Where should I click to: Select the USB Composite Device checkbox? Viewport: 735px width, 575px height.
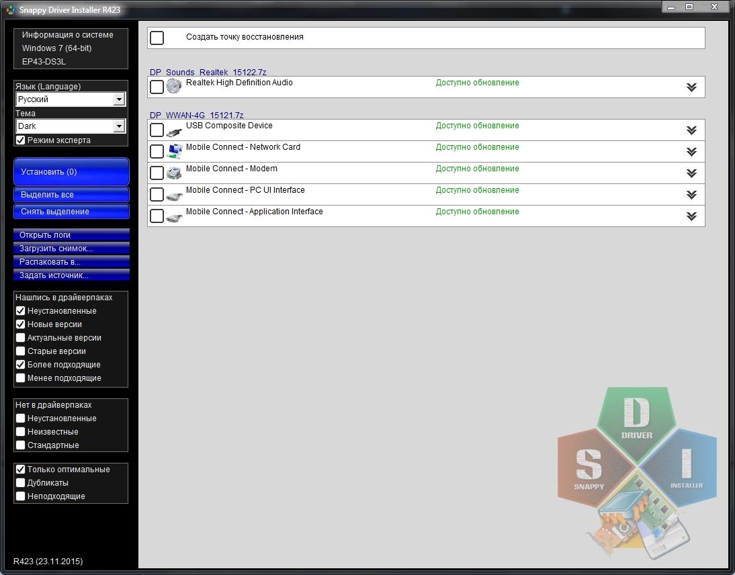coord(157,130)
